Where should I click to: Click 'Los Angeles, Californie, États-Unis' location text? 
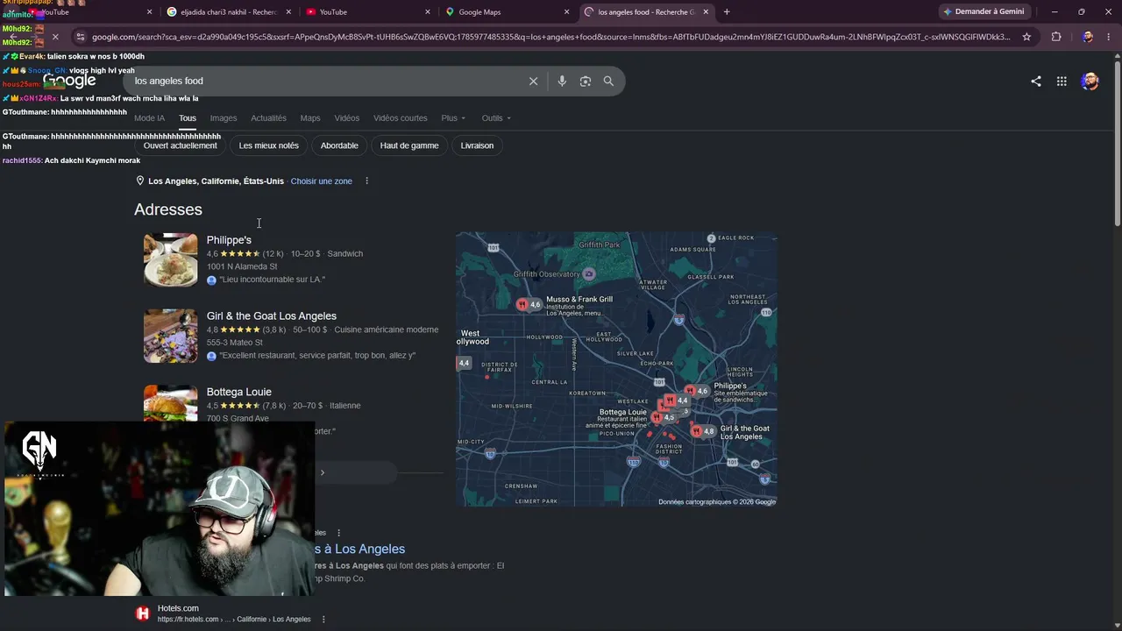tap(216, 181)
